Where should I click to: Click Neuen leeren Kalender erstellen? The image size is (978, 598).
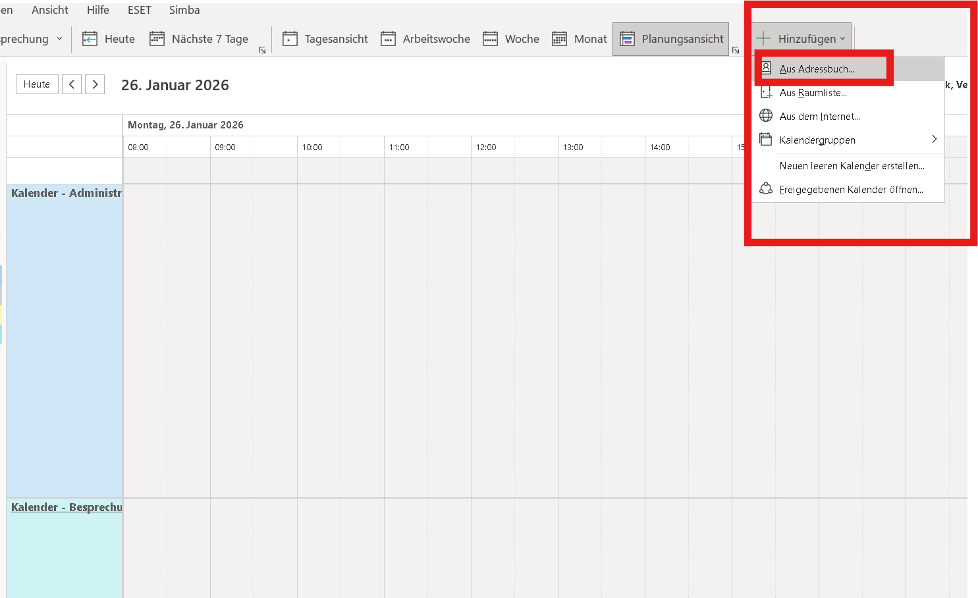click(x=852, y=166)
